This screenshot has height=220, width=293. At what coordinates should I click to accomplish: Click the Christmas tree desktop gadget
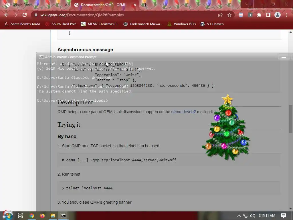click(226, 127)
